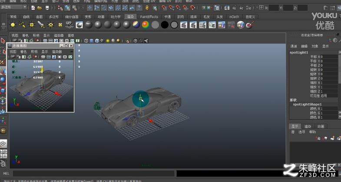Switch to the 多边形 shelf tab
Image resolution: width=341 pixels, height=182 pixels.
(x=54, y=17)
